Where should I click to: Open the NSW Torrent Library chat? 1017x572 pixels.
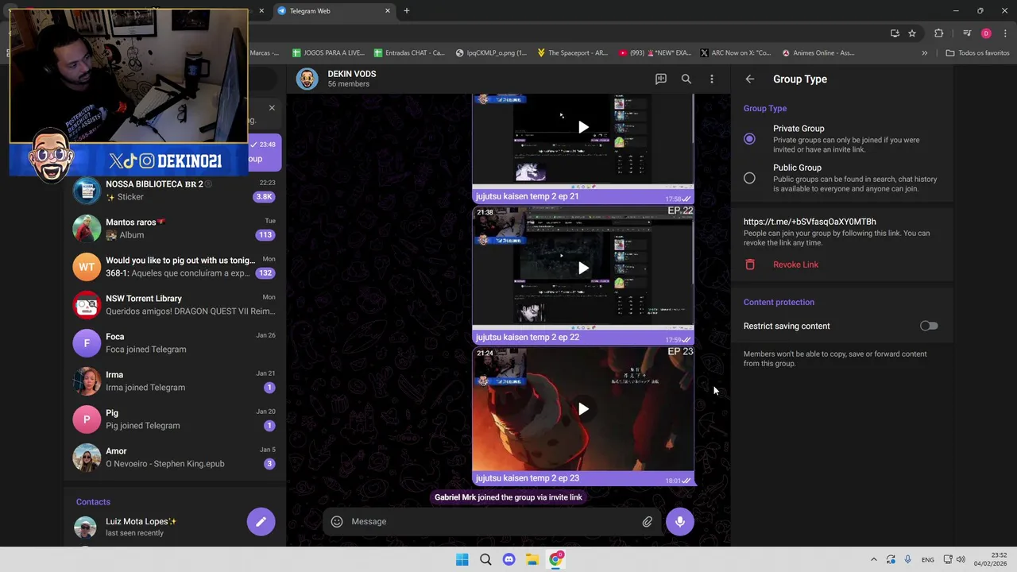[175, 304]
